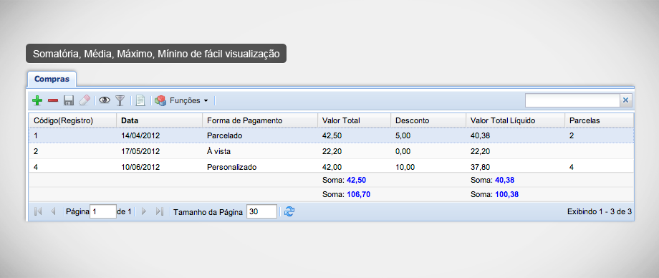Toggle the eye view icon in toolbar

[105, 100]
